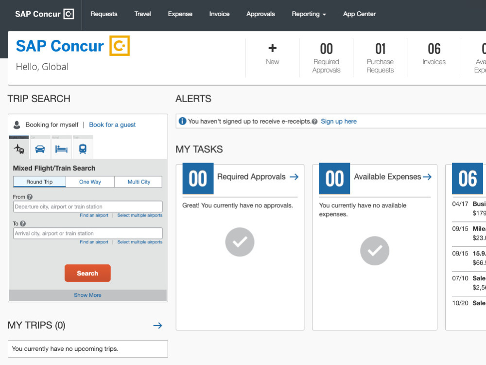Click the Available Expenses checkmark circle
The height and width of the screenshot is (365, 486).
[x=375, y=251]
